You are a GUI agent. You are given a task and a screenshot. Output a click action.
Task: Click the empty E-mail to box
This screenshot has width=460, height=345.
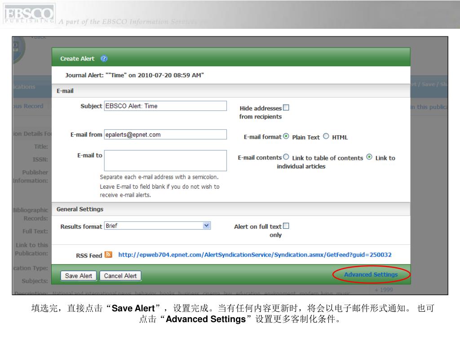point(165,160)
